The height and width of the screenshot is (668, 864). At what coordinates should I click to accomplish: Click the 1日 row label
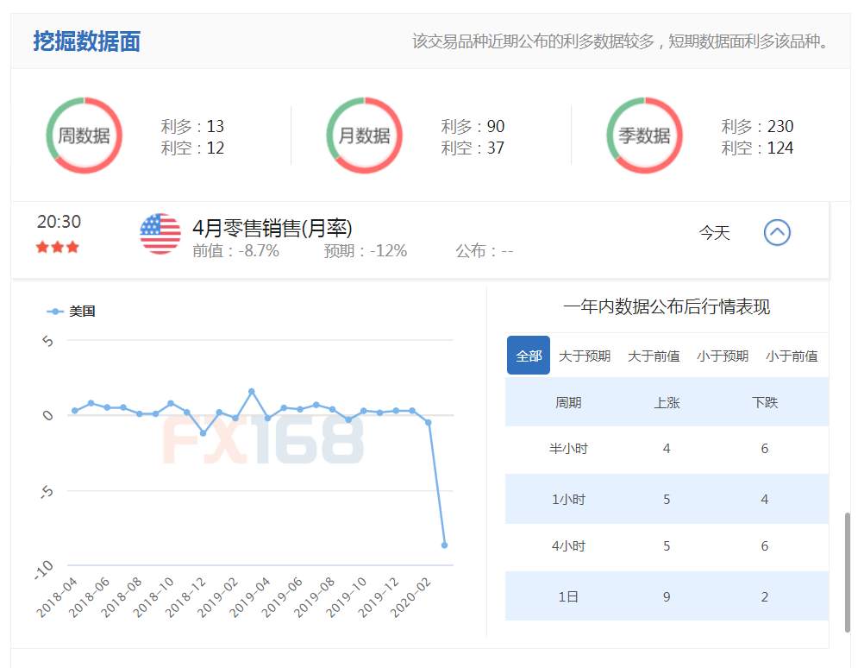[x=568, y=597]
